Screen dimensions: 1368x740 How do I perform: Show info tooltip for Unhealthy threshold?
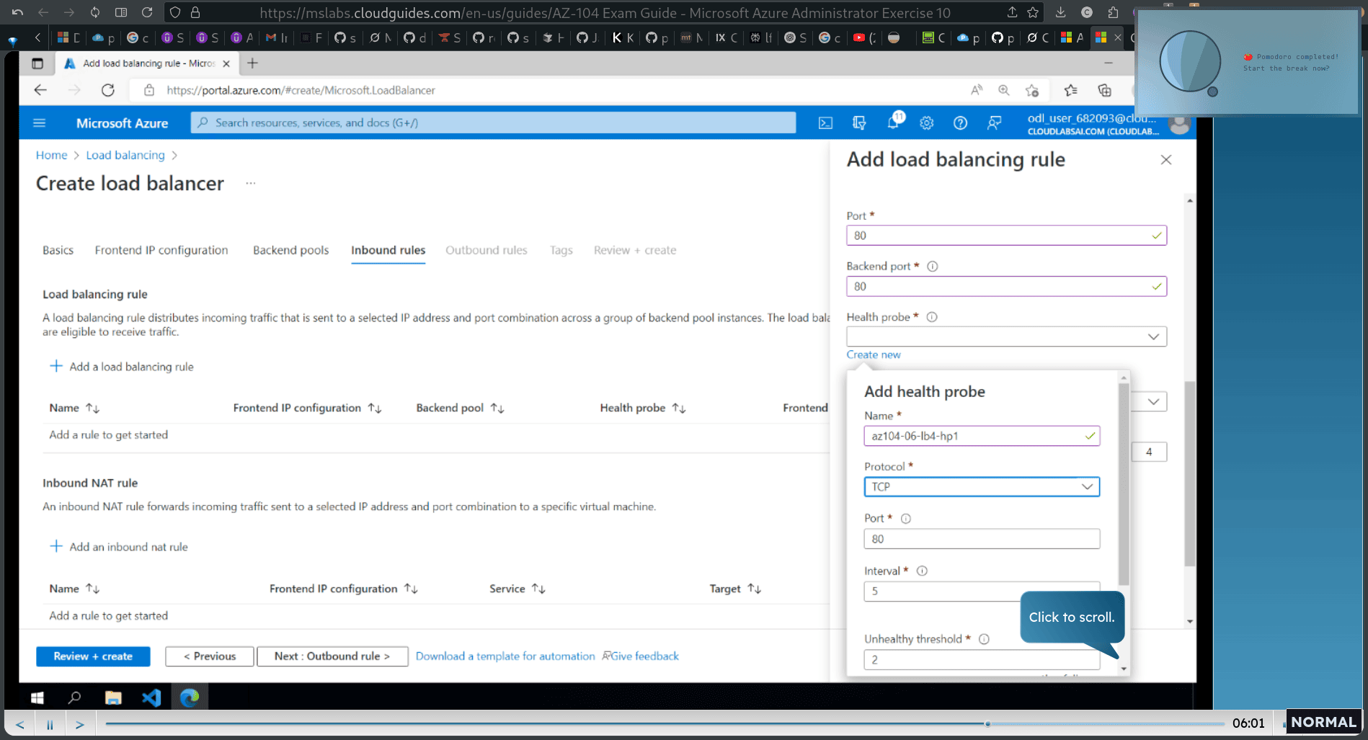click(984, 639)
